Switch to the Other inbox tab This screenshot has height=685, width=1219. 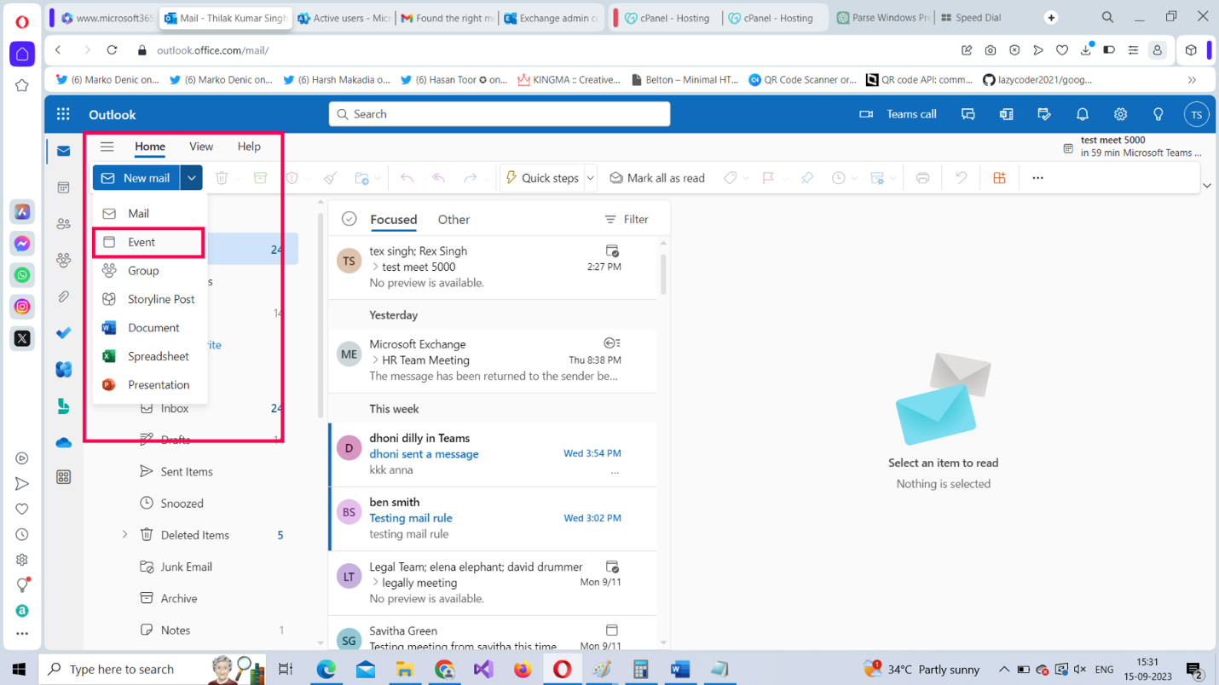coord(454,219)
